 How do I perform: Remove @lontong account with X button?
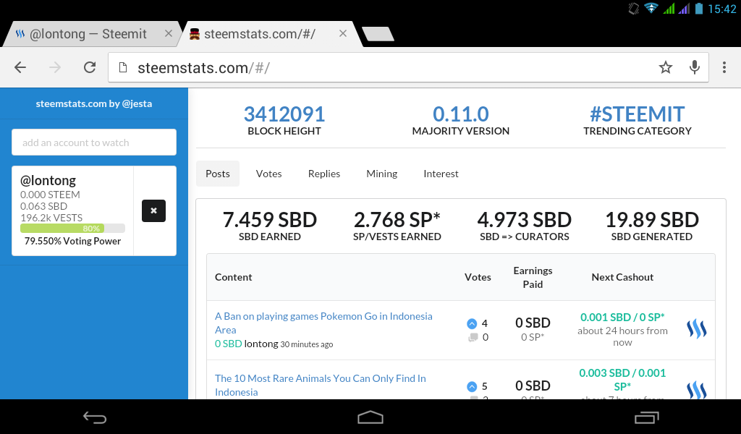[x=153, y=210]
